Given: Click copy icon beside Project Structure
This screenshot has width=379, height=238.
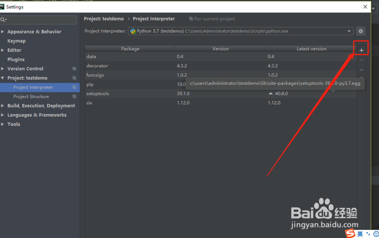Looking at the screenshot, I should (x=74, y=96).
